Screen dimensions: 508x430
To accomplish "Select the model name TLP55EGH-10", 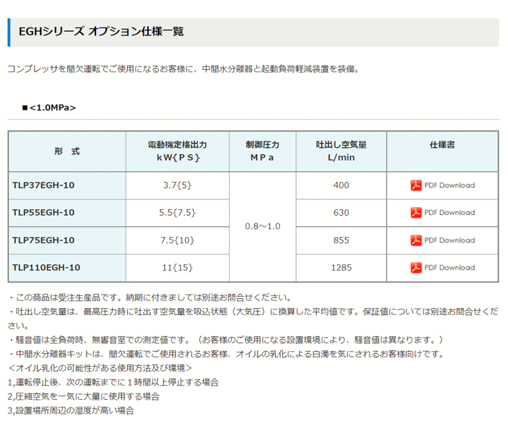I will click(44, 212).
